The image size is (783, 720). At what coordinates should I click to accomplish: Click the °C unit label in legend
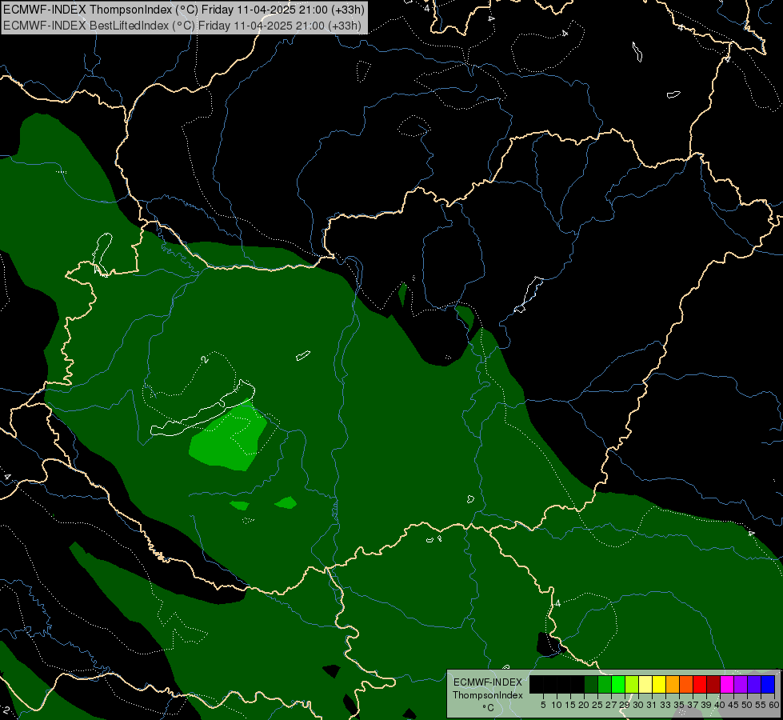[x=489, y=708]
